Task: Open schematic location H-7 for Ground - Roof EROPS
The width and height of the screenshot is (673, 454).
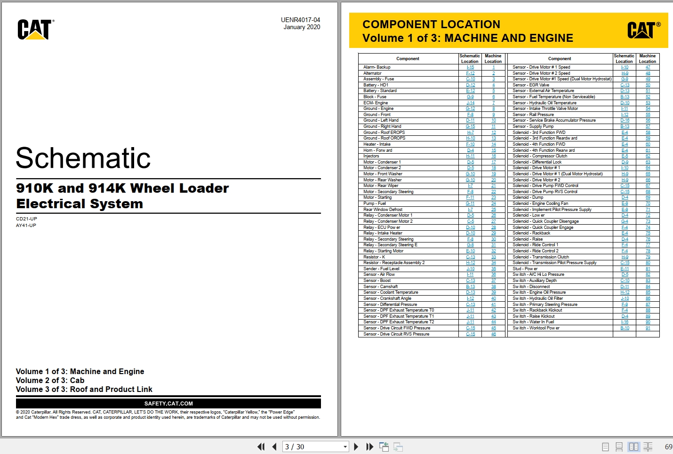Action: (470, 133)
